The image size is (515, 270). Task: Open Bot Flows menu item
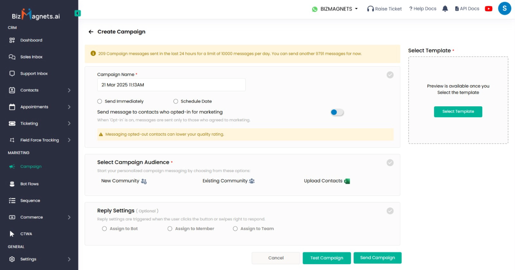[x=29, y=184]
